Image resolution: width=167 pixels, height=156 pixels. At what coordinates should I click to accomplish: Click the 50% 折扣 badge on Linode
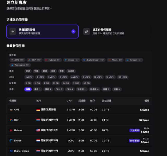[134, 141]
